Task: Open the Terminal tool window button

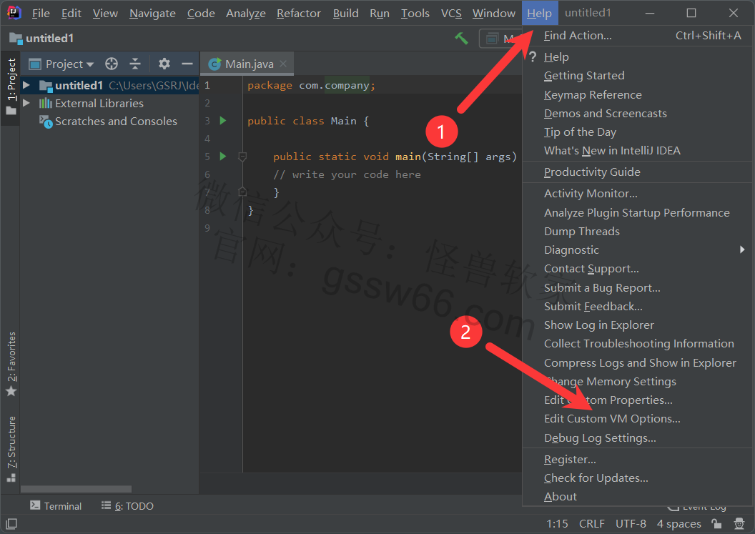Action: [56, 506]
